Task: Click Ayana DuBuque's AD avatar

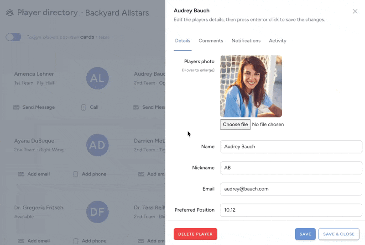Action: click(x=97, y=145)
